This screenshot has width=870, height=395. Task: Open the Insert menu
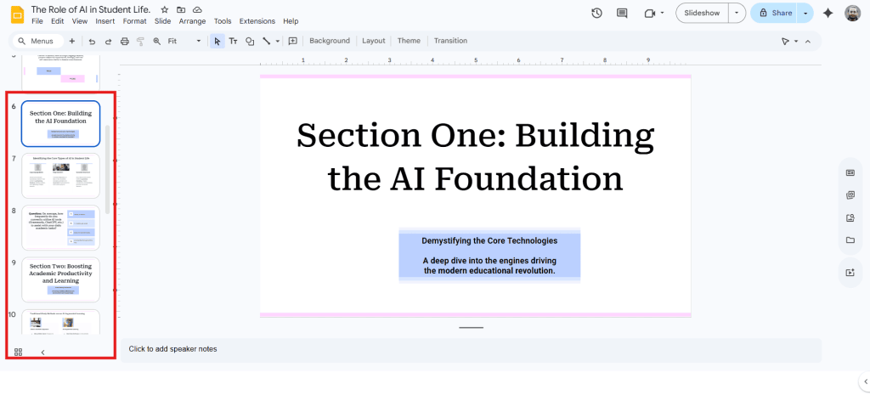105,21
